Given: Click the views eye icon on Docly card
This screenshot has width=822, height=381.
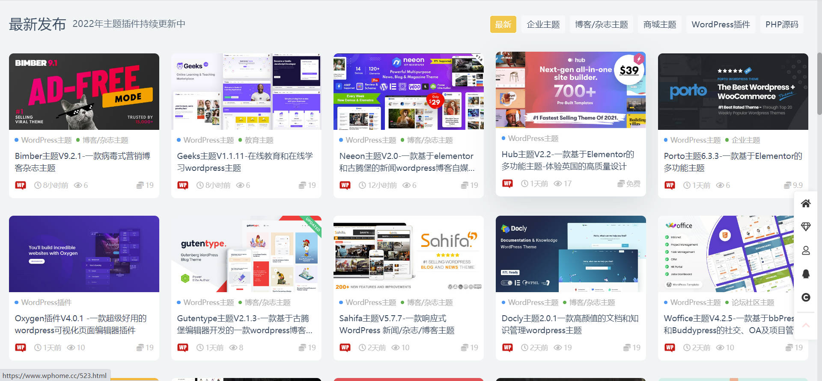Looking at the screenshot, I should click(558, 347).
